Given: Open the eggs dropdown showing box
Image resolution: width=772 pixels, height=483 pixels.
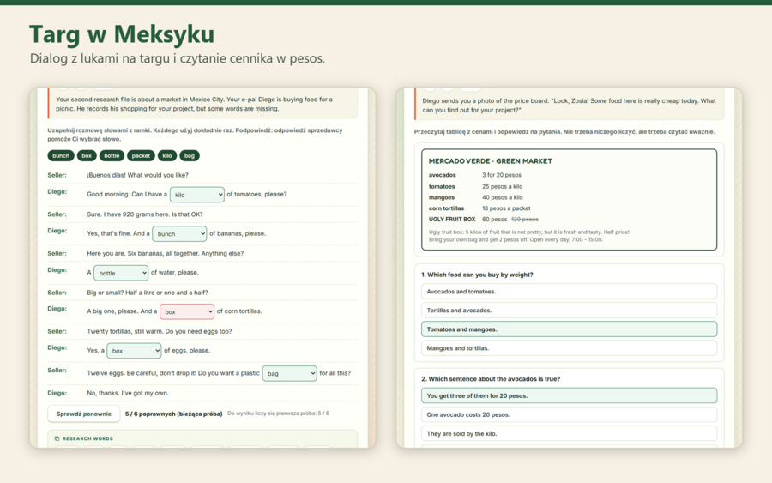Looking at the screenshot, I should [x=134, y=351].
